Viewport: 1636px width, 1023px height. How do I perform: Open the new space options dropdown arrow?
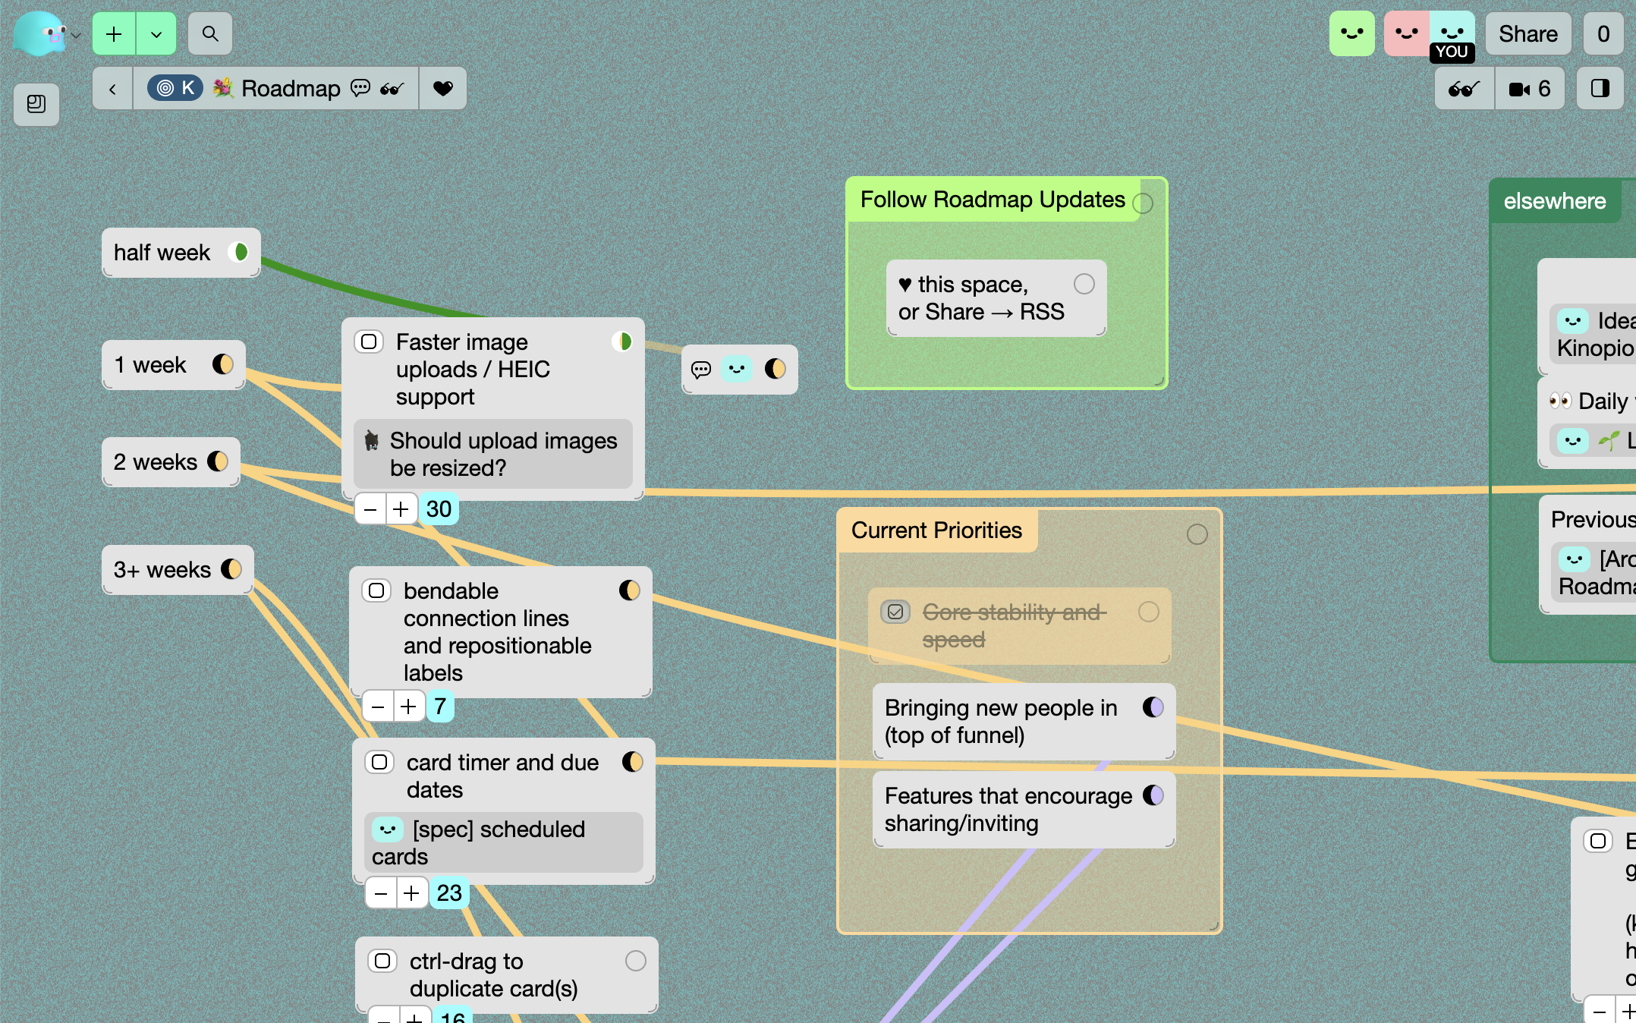click(x=156, y=34)
